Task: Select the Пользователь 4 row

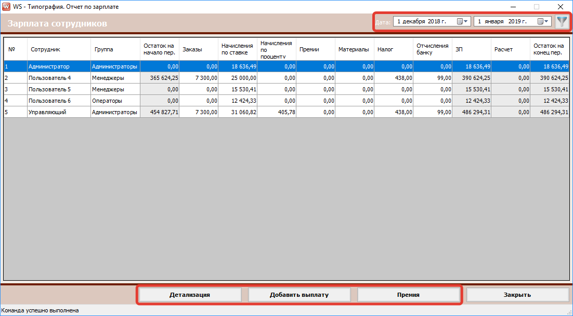Action: click(x=286, y=78)
